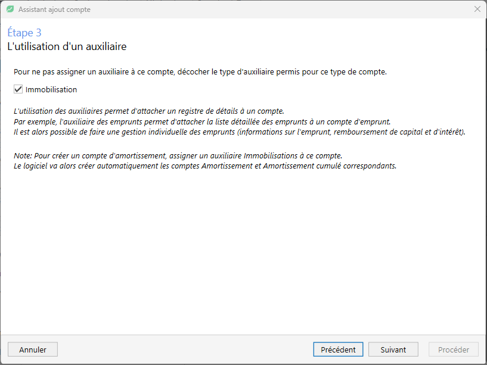This screenshot has height=365, width=487.
Task: Go back with the Précédent button
Action: click(x=338, y=350)
